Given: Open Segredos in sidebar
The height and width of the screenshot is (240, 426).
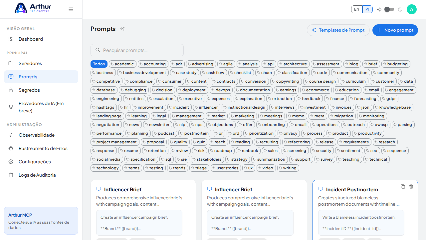Looking at the screenshot, I should coord(41,90).
